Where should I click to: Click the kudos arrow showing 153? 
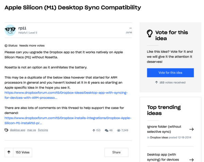tap(94, 130)
